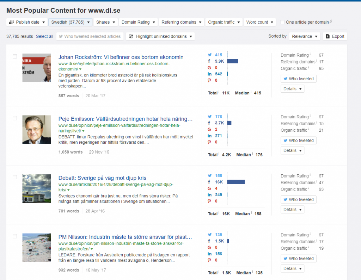Open the Relevance sort dropdown

pos(304,36)
